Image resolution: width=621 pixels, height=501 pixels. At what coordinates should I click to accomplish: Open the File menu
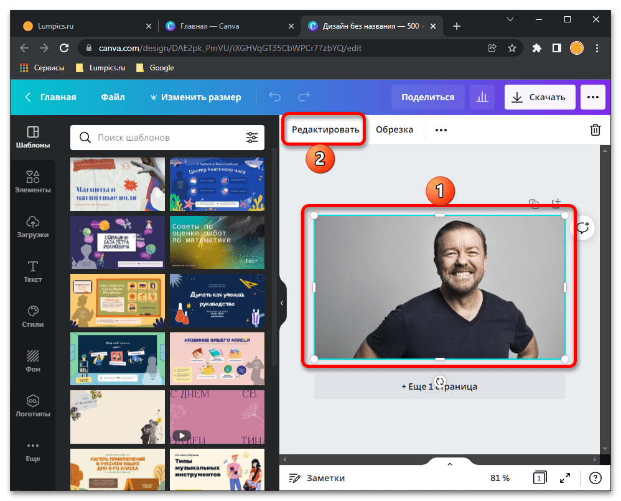click(x=113, y=97)
